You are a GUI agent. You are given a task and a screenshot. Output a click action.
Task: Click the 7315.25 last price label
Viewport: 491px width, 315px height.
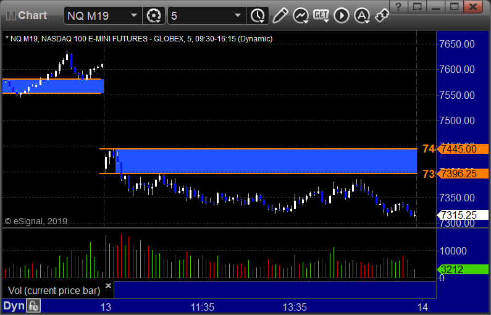tap(462, 215)
